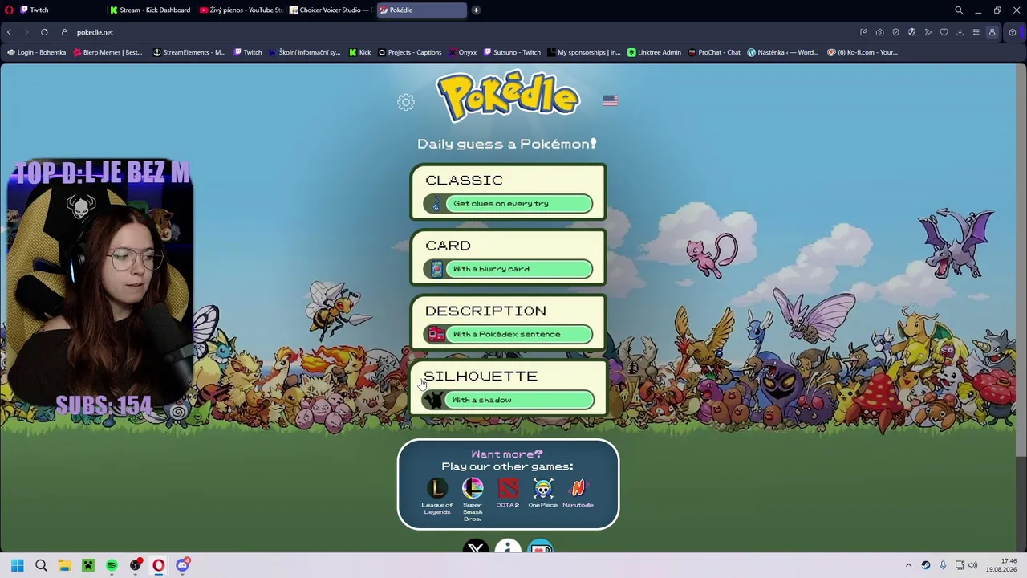Open Školní informační systém bookmark
This screenshot has height=578, width=1027.
(305, 52)
